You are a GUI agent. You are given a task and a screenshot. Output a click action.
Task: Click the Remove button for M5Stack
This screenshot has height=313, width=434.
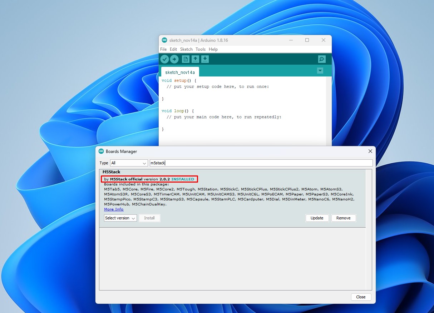click(x=343, y=218)
